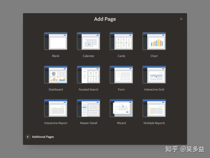Image resolution: width=210 pixels, height=158 pixels.
Task: Click the Cards label text
Action: [121, 56]
